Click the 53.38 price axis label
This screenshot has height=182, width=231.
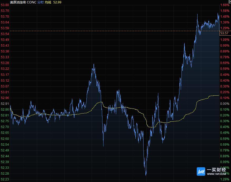[5, 51]
